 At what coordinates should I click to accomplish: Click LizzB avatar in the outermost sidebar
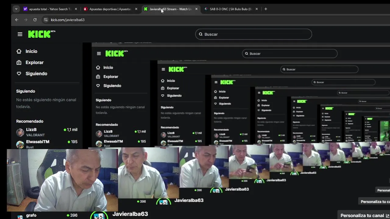pos(20,132)
